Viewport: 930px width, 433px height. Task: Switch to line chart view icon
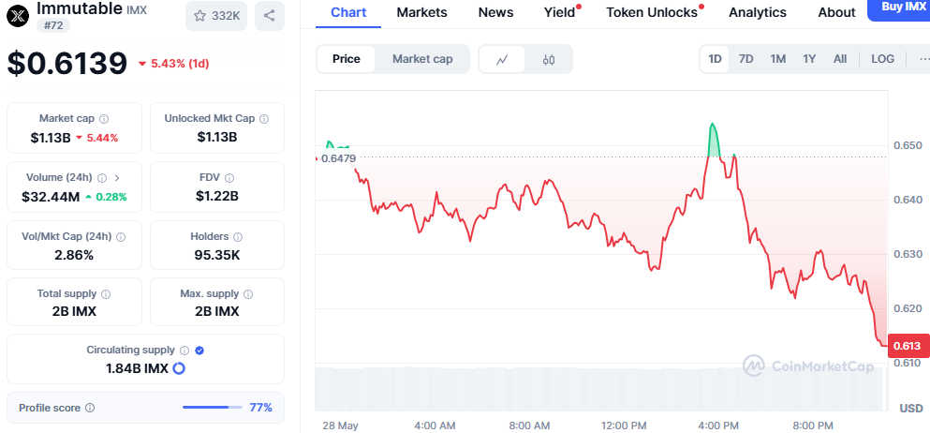pyautogui.click(x=502, y=59)
